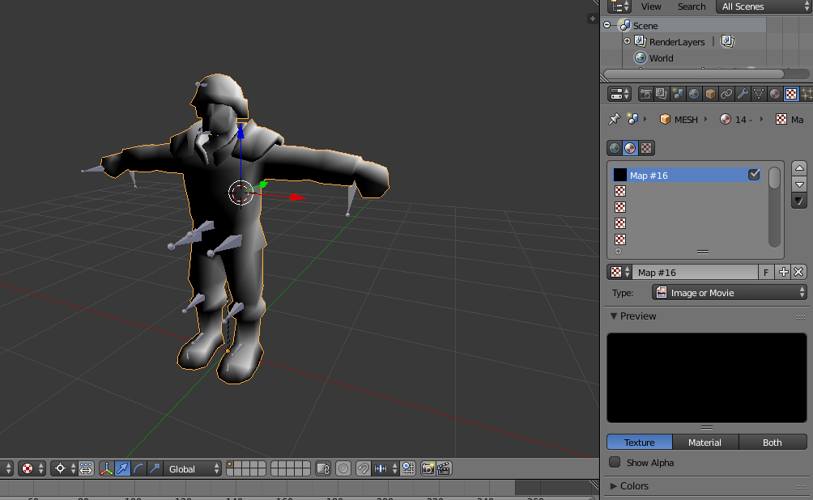Image resolution: width=813 pixels, height=500 pixels.
Task: Open the Type dropdown showing Image or Movie
Action: click(729, 292)
